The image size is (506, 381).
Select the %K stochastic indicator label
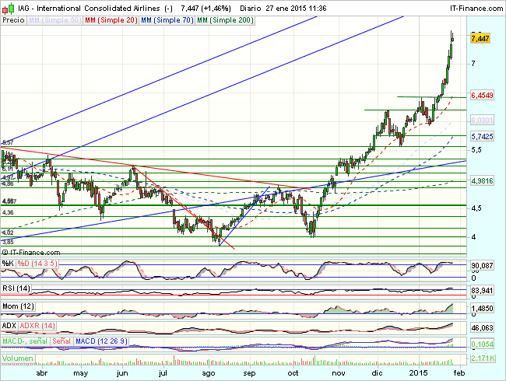[7, 264]
